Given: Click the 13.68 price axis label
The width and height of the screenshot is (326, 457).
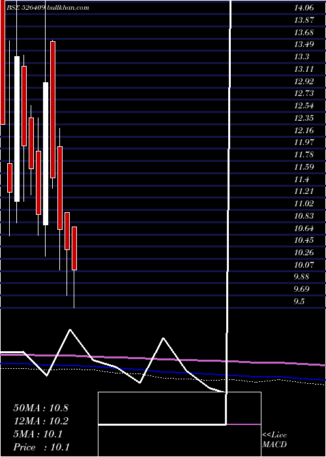Looking at the screenshot, I should click(304, 33).
